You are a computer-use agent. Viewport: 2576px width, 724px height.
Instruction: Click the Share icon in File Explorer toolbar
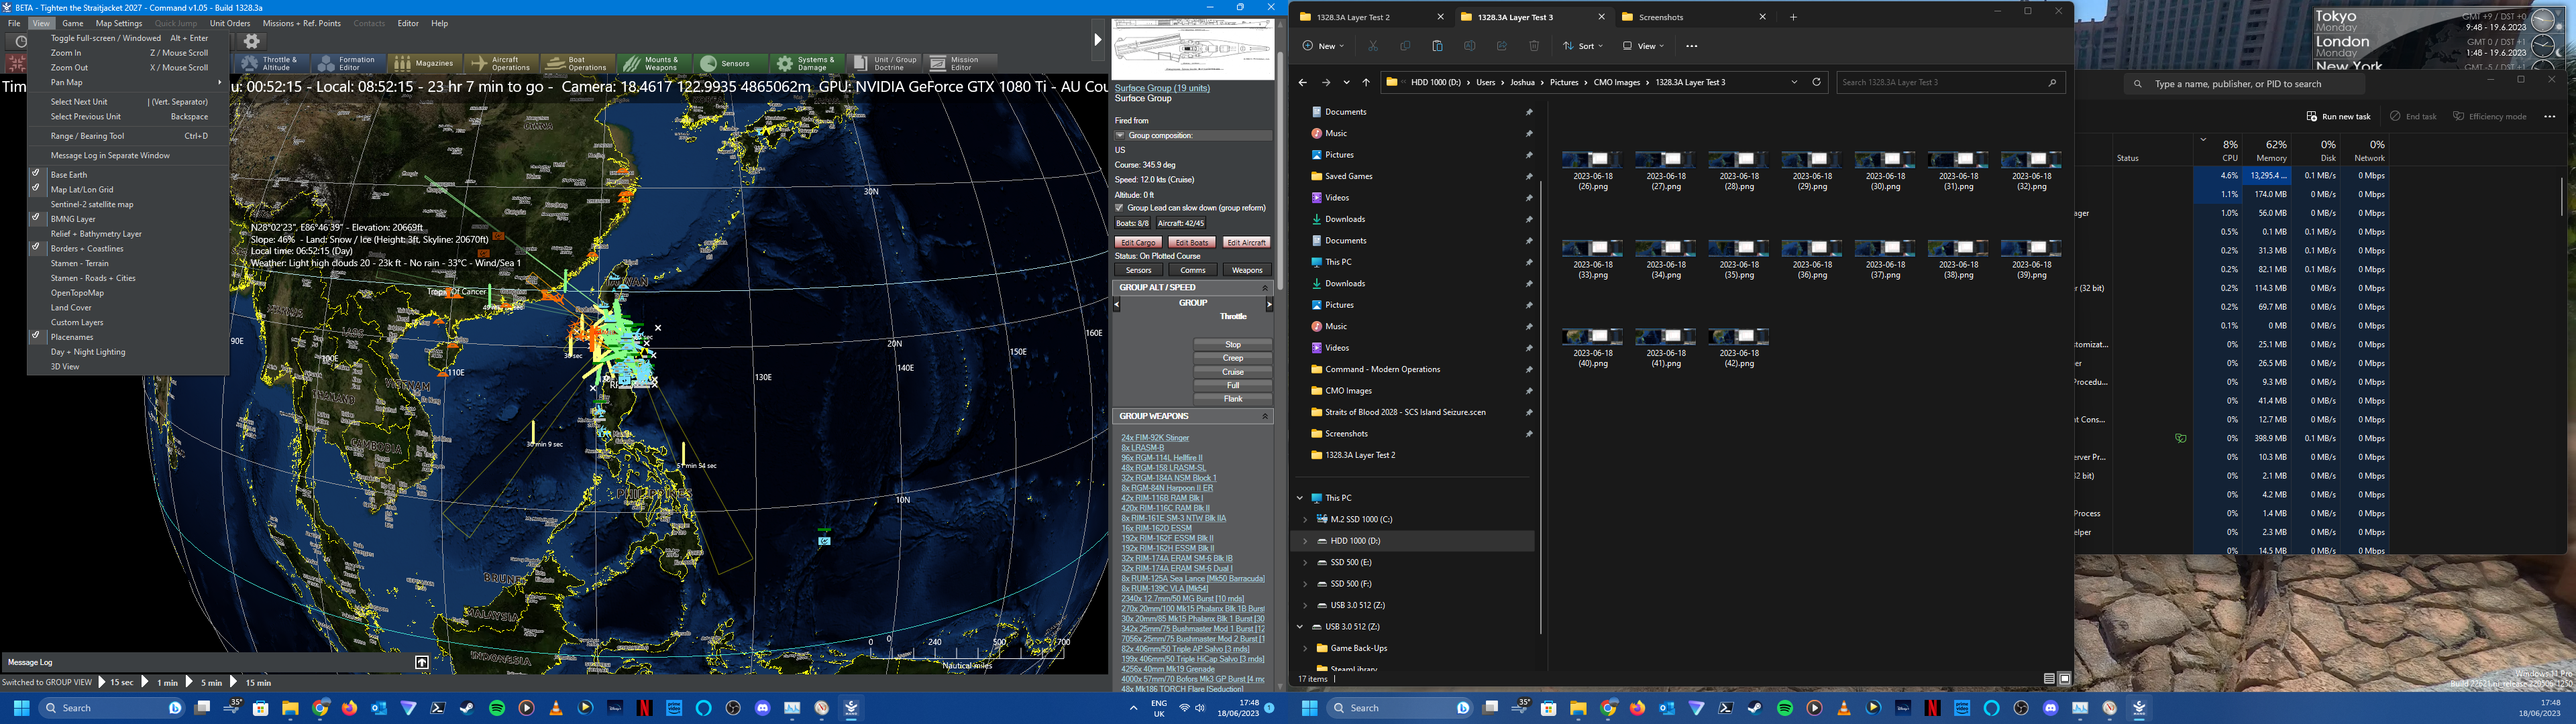(1502, 46)
